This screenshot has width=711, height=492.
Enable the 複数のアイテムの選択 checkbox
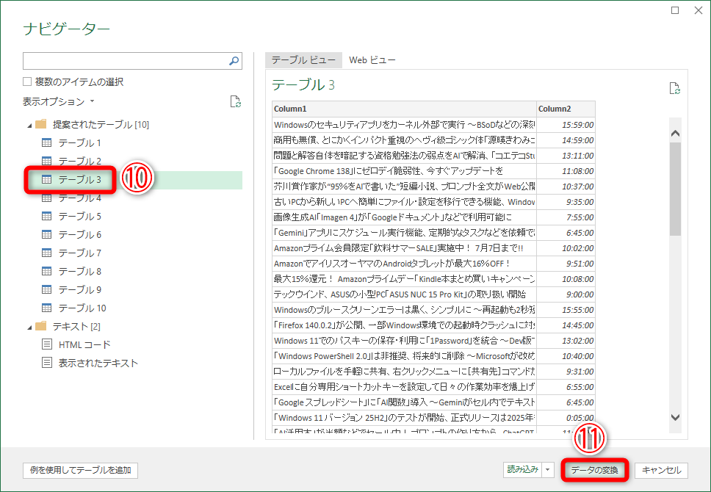[26, 82]
